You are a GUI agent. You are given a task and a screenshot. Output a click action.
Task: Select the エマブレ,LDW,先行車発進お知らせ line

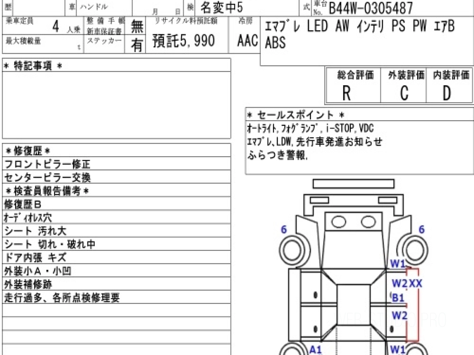pyautogui.click(x=315, y=142)
